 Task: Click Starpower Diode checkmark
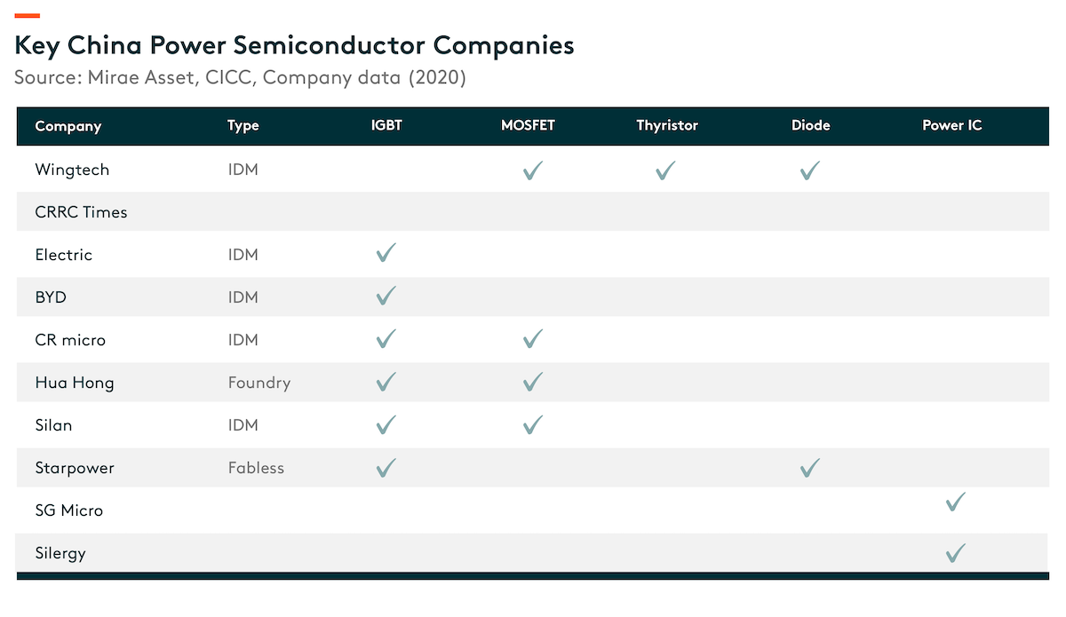coord(809,467)
